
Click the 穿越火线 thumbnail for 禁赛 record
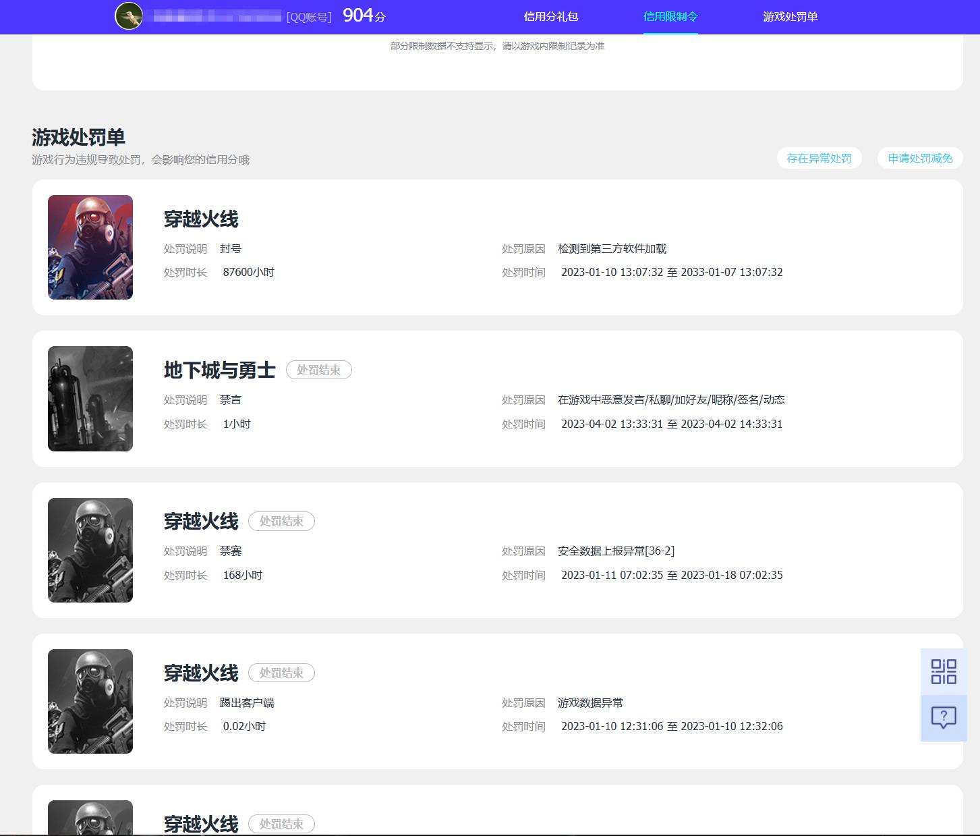click(x=90, y=551)
